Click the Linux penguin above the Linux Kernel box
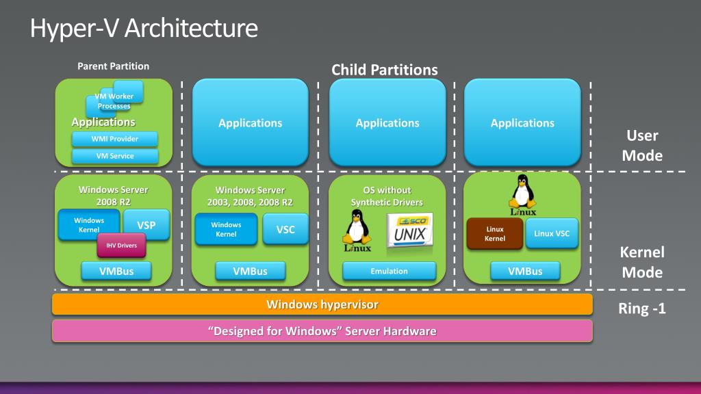 (x=522, y=195)
